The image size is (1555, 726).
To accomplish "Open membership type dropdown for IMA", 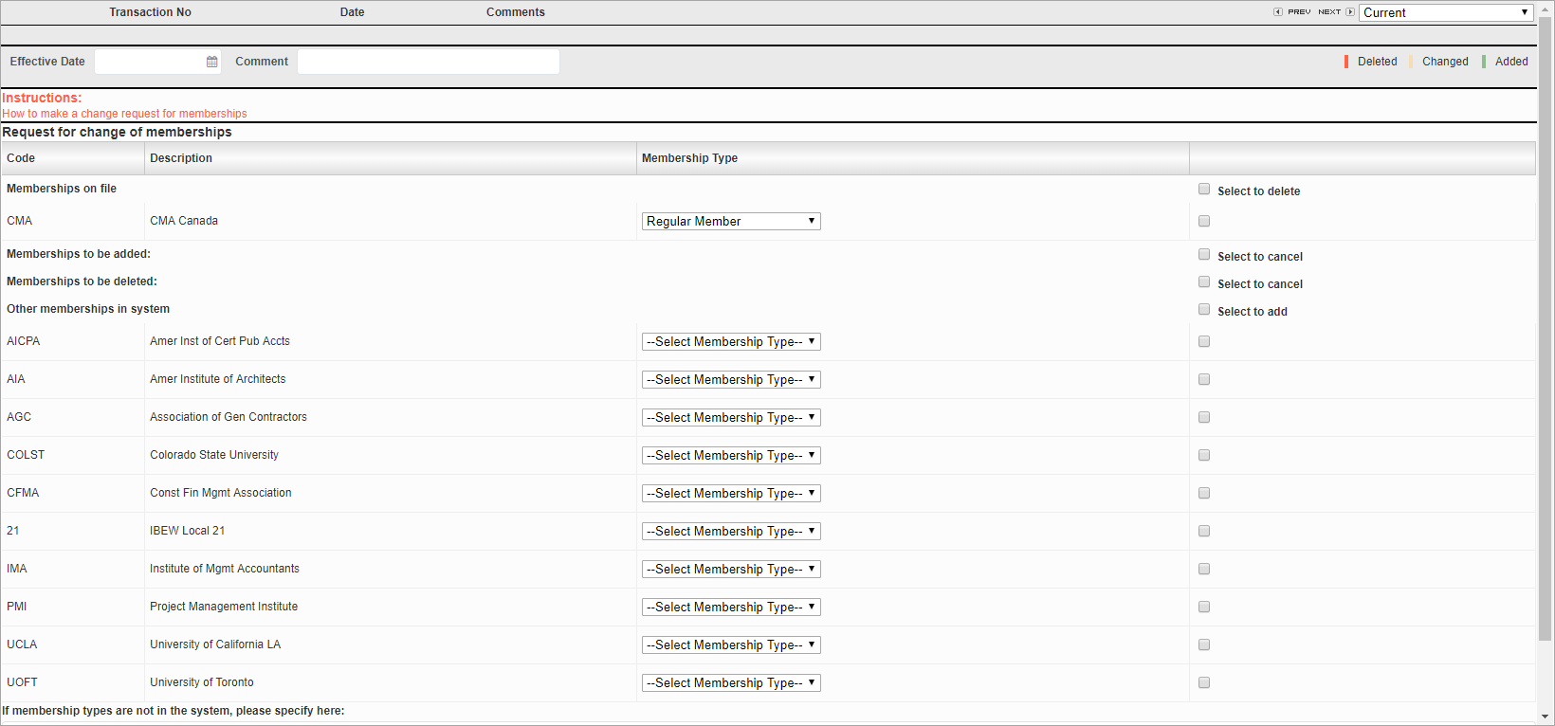I will [731, 569].
